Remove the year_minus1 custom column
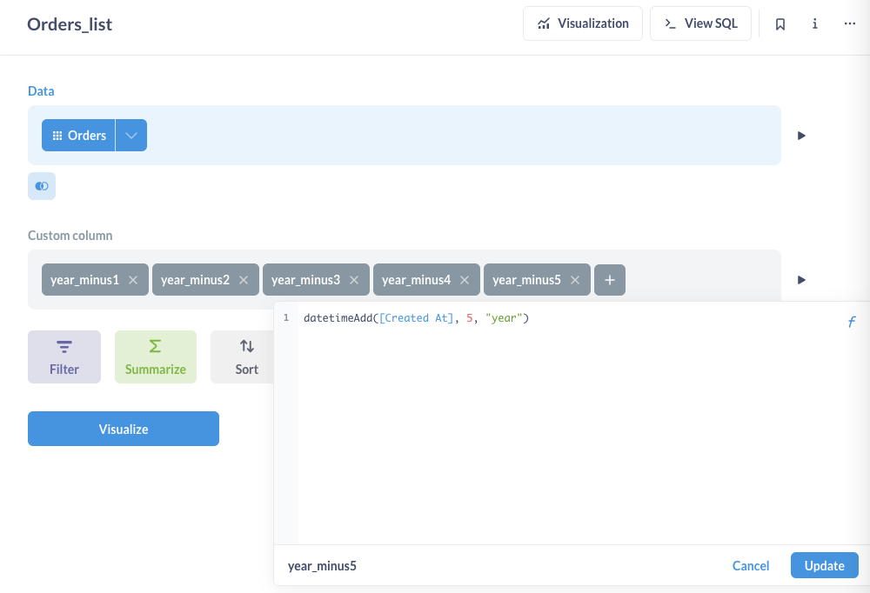 [133, 280]
